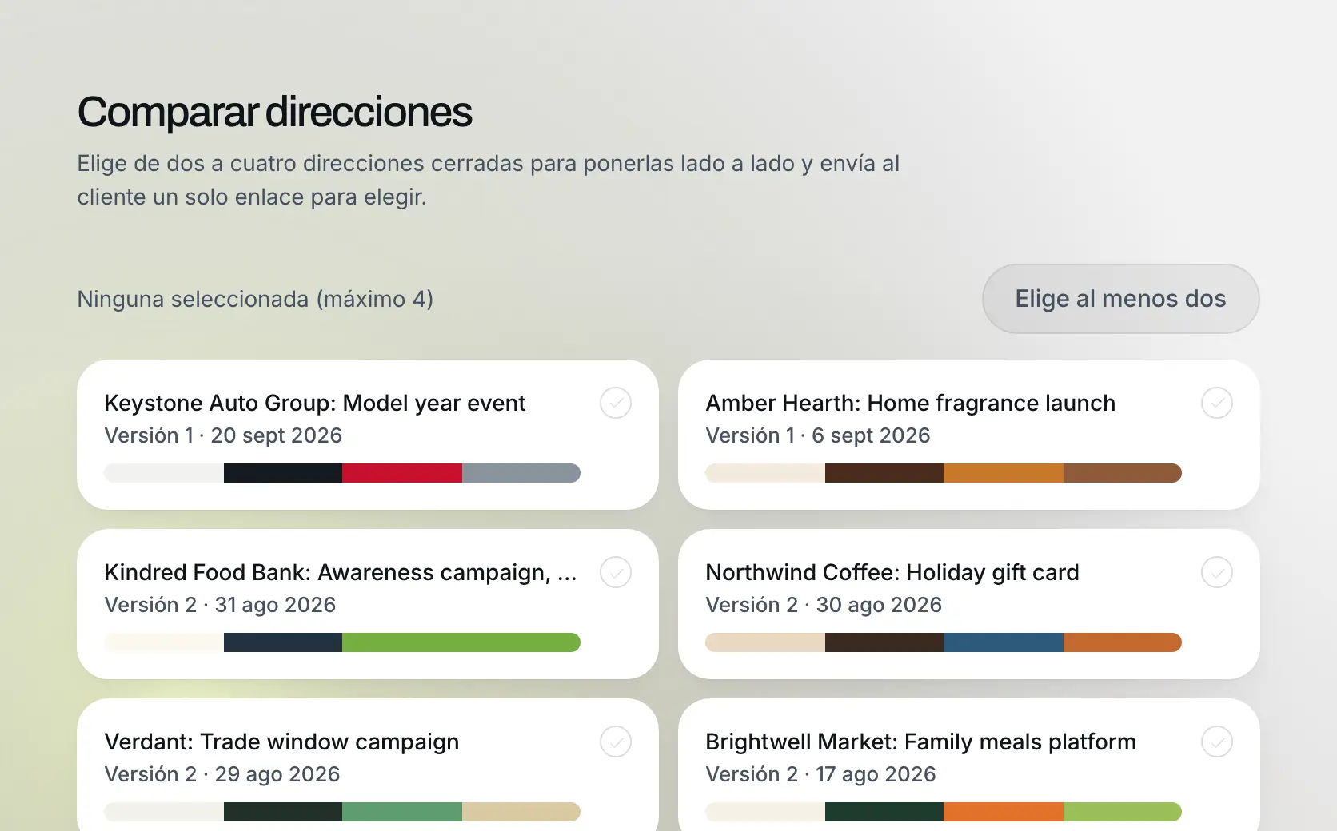Click "Versión 1 · 6 sept 2026" text
This screenshot has height=831, width=1337.
pos(818,435)
